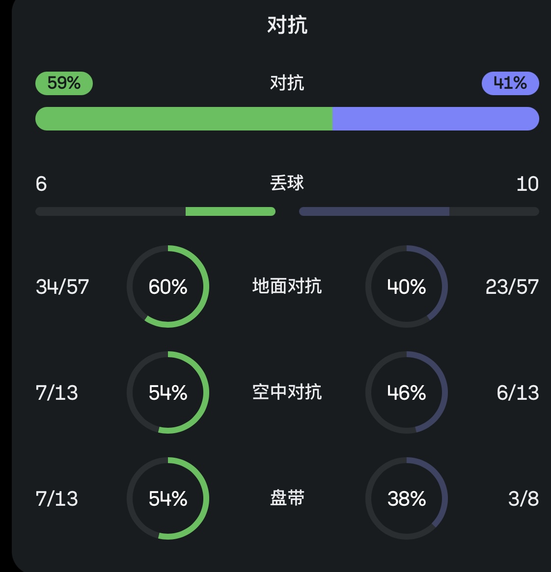551x572 pixels.
Task: Click the 丢球 label
Action: click(x=287, y=183)
